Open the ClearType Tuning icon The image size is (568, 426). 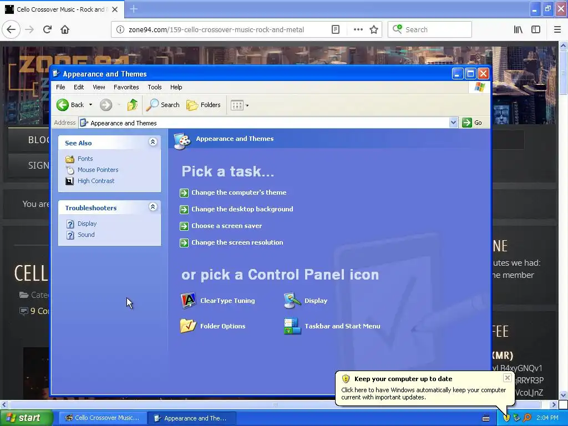[217, 301]
